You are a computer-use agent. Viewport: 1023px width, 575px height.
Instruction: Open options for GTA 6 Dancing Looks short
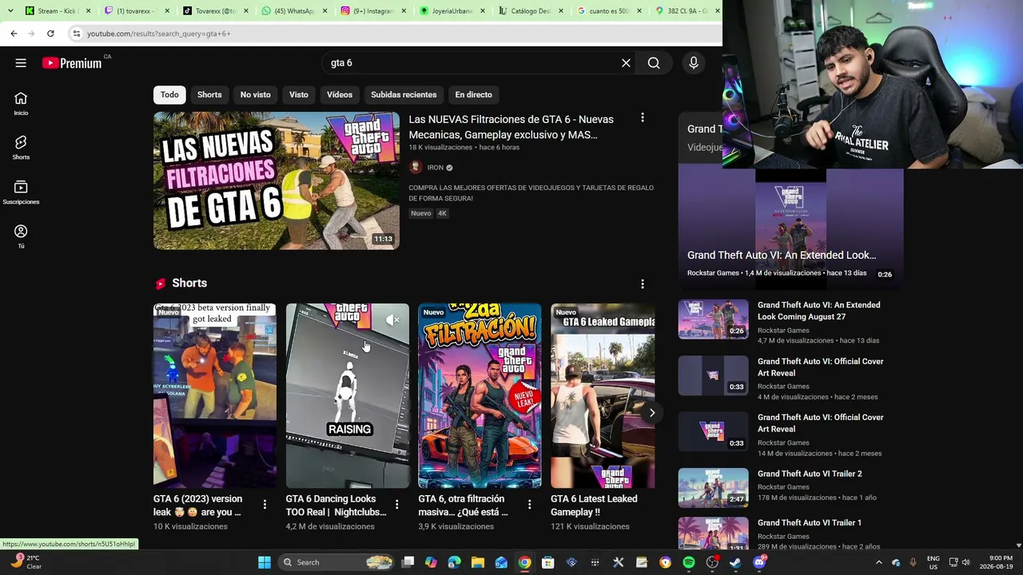tap(396, 504)
